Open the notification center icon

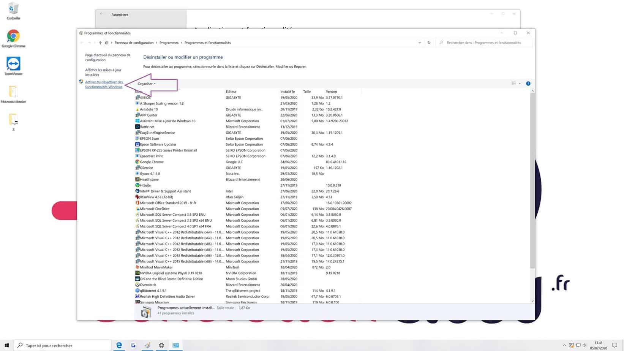click(615, 345)
